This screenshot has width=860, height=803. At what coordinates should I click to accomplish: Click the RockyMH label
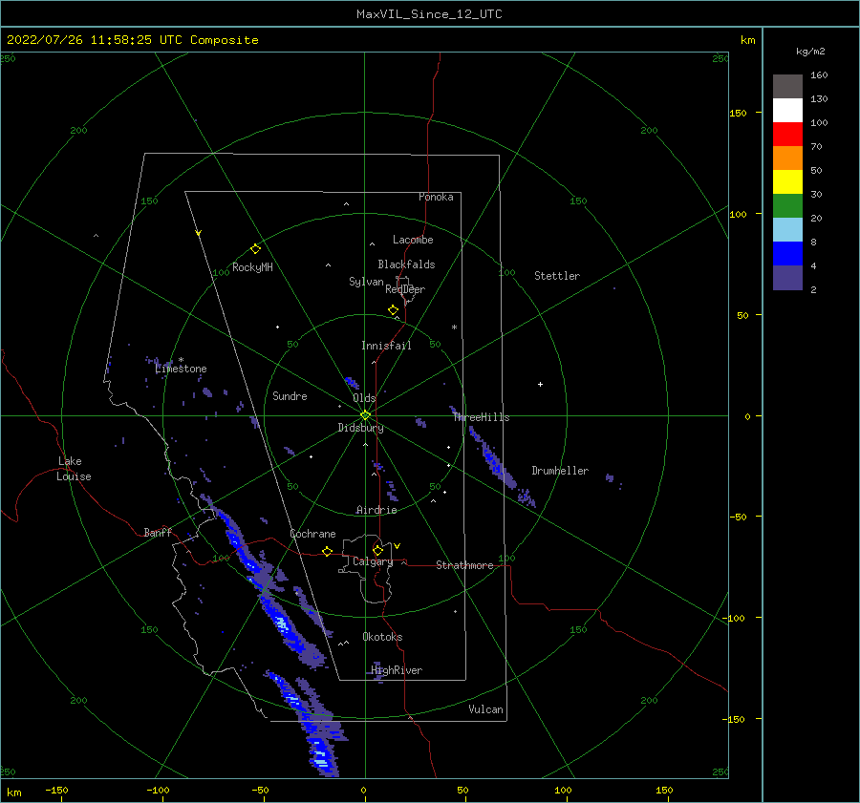point(252,267)
